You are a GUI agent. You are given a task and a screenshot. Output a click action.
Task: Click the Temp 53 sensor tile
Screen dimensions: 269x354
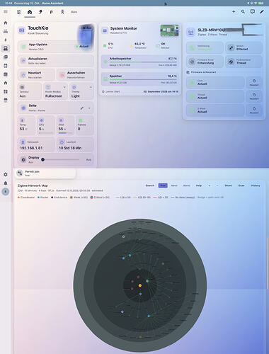click(26, 125)
